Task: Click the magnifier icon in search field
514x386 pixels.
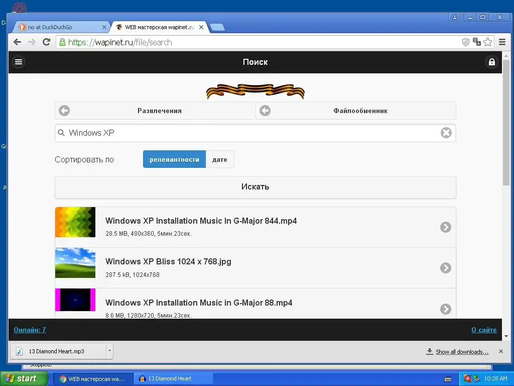Action: (x=61, y=133)
